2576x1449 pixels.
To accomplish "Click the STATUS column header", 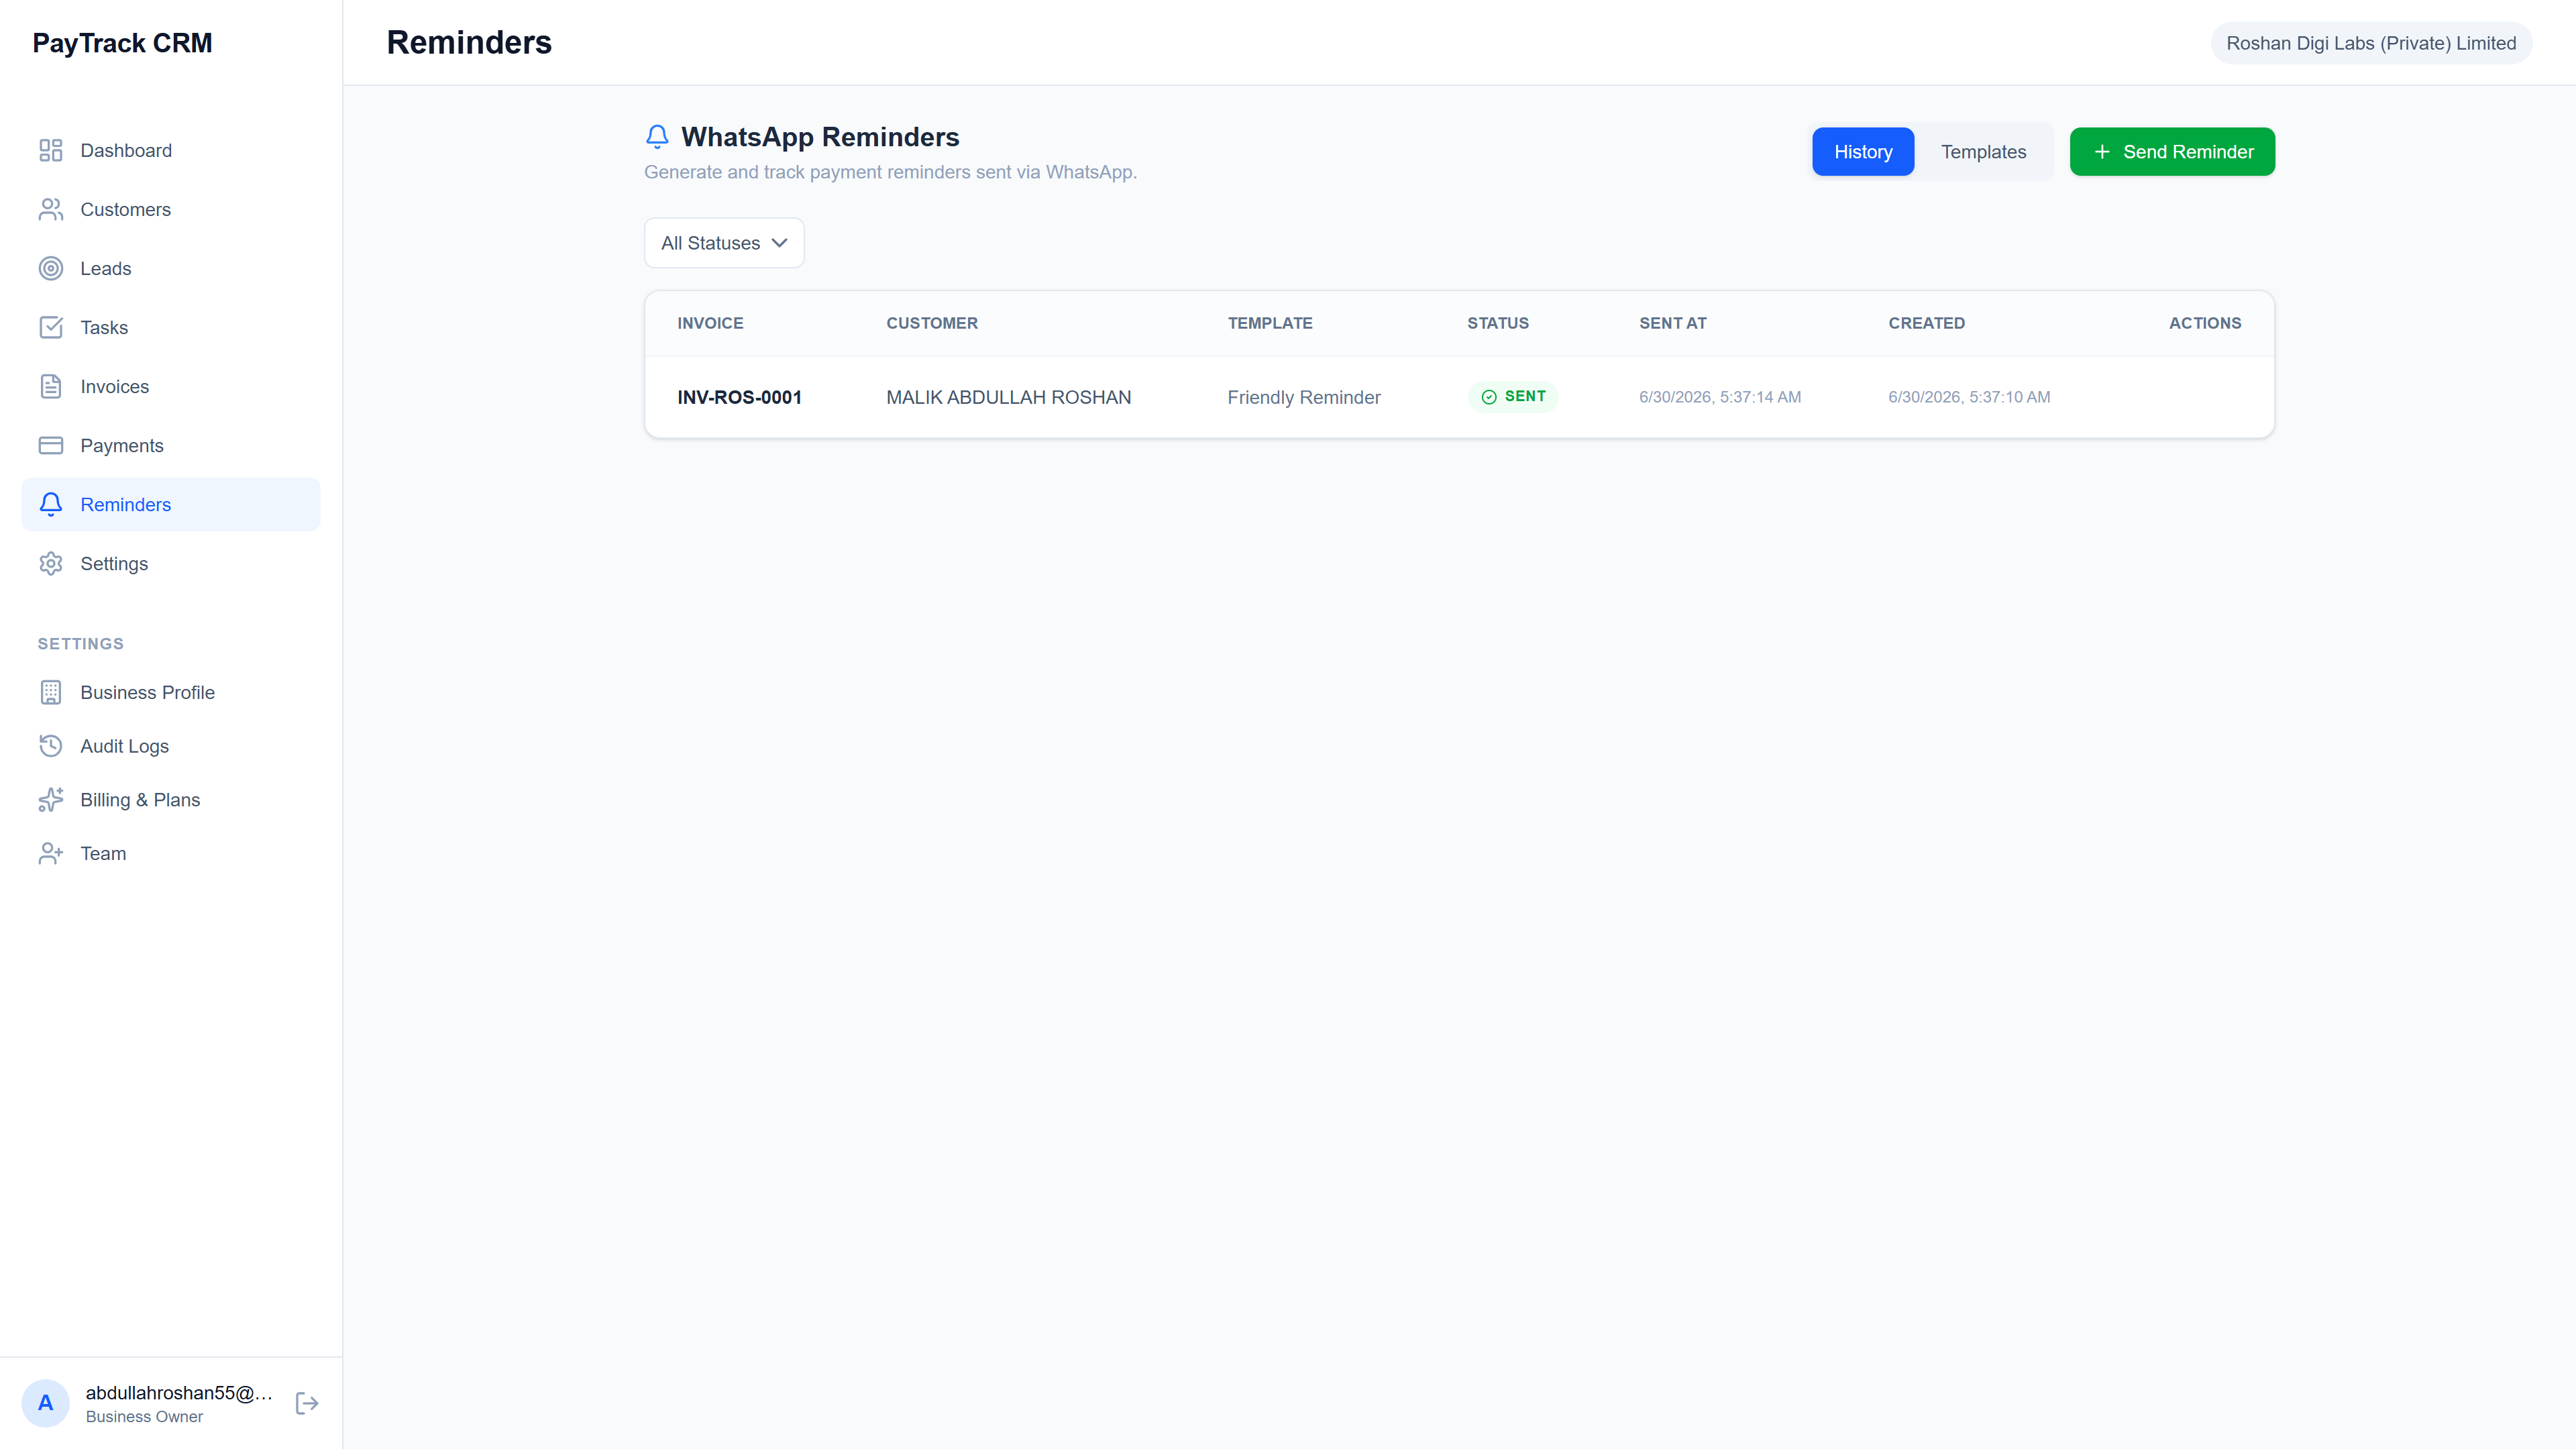I will point(1498,323).
